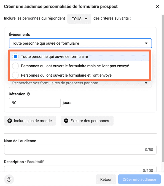Collapse the Évènements dropdown arrow

pyautogui.click(x=146, y=43)
